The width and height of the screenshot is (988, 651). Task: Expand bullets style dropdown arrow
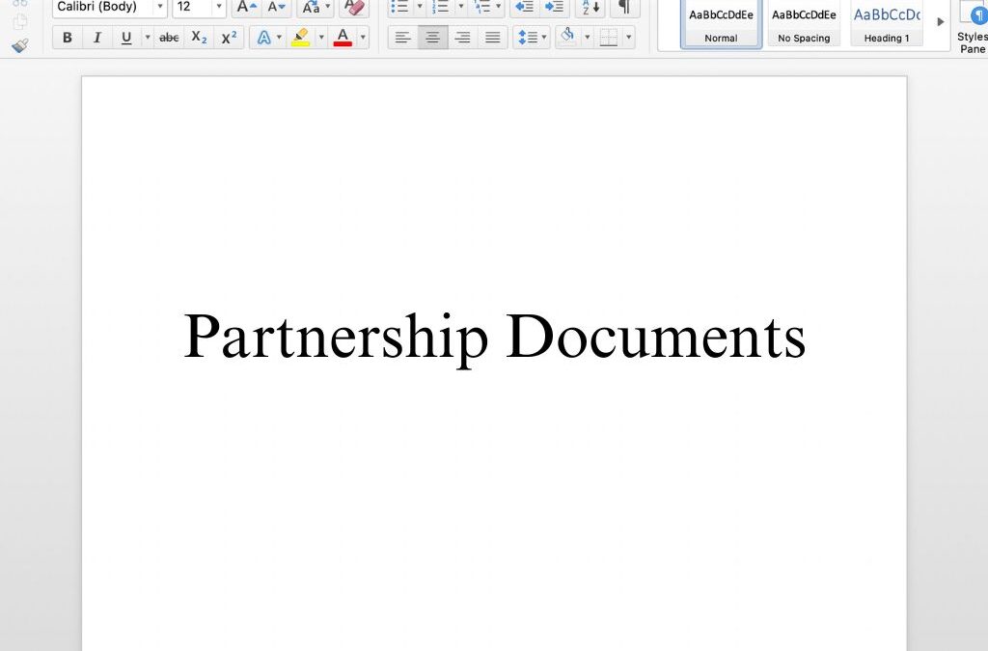pyautogui.click(x=420, y=8)
